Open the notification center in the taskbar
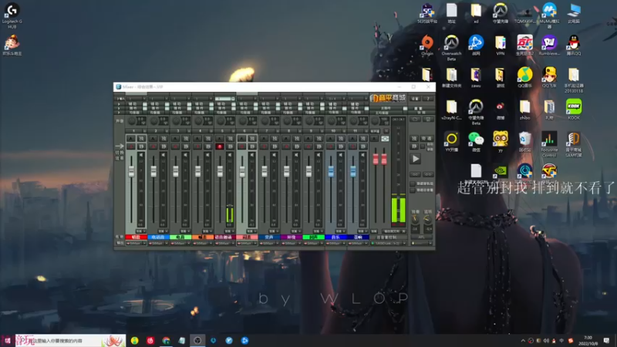 click(x=606, y=340)
